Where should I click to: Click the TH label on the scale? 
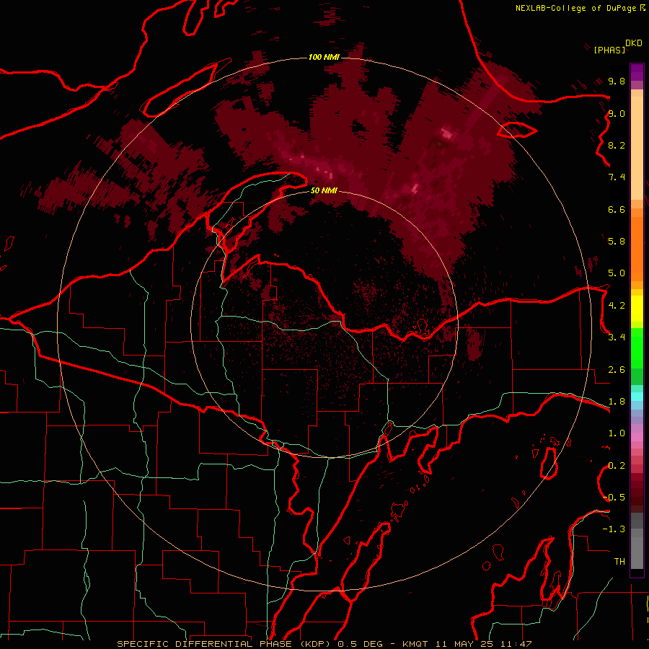[x=619, y=562]
